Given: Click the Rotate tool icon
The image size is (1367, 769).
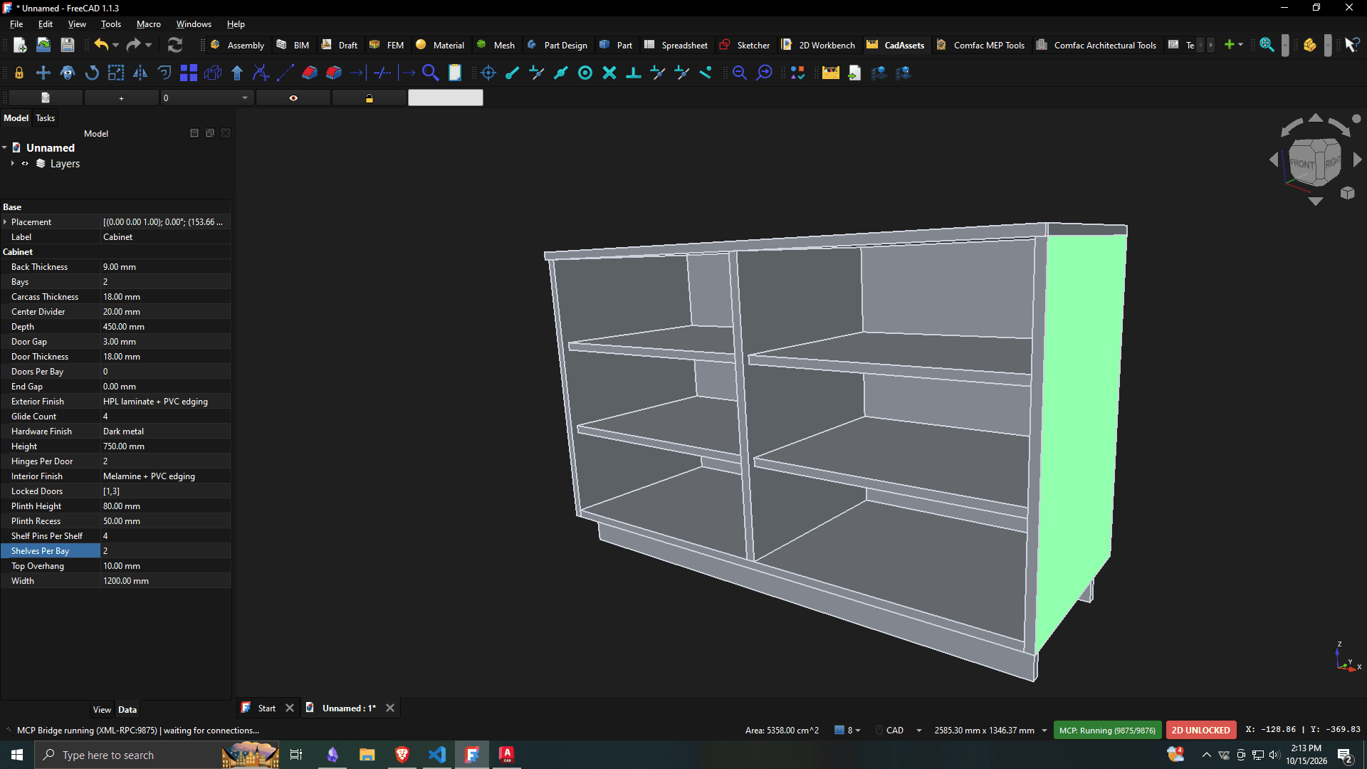Looking at the screenshot, I should [x=92, y=73].
